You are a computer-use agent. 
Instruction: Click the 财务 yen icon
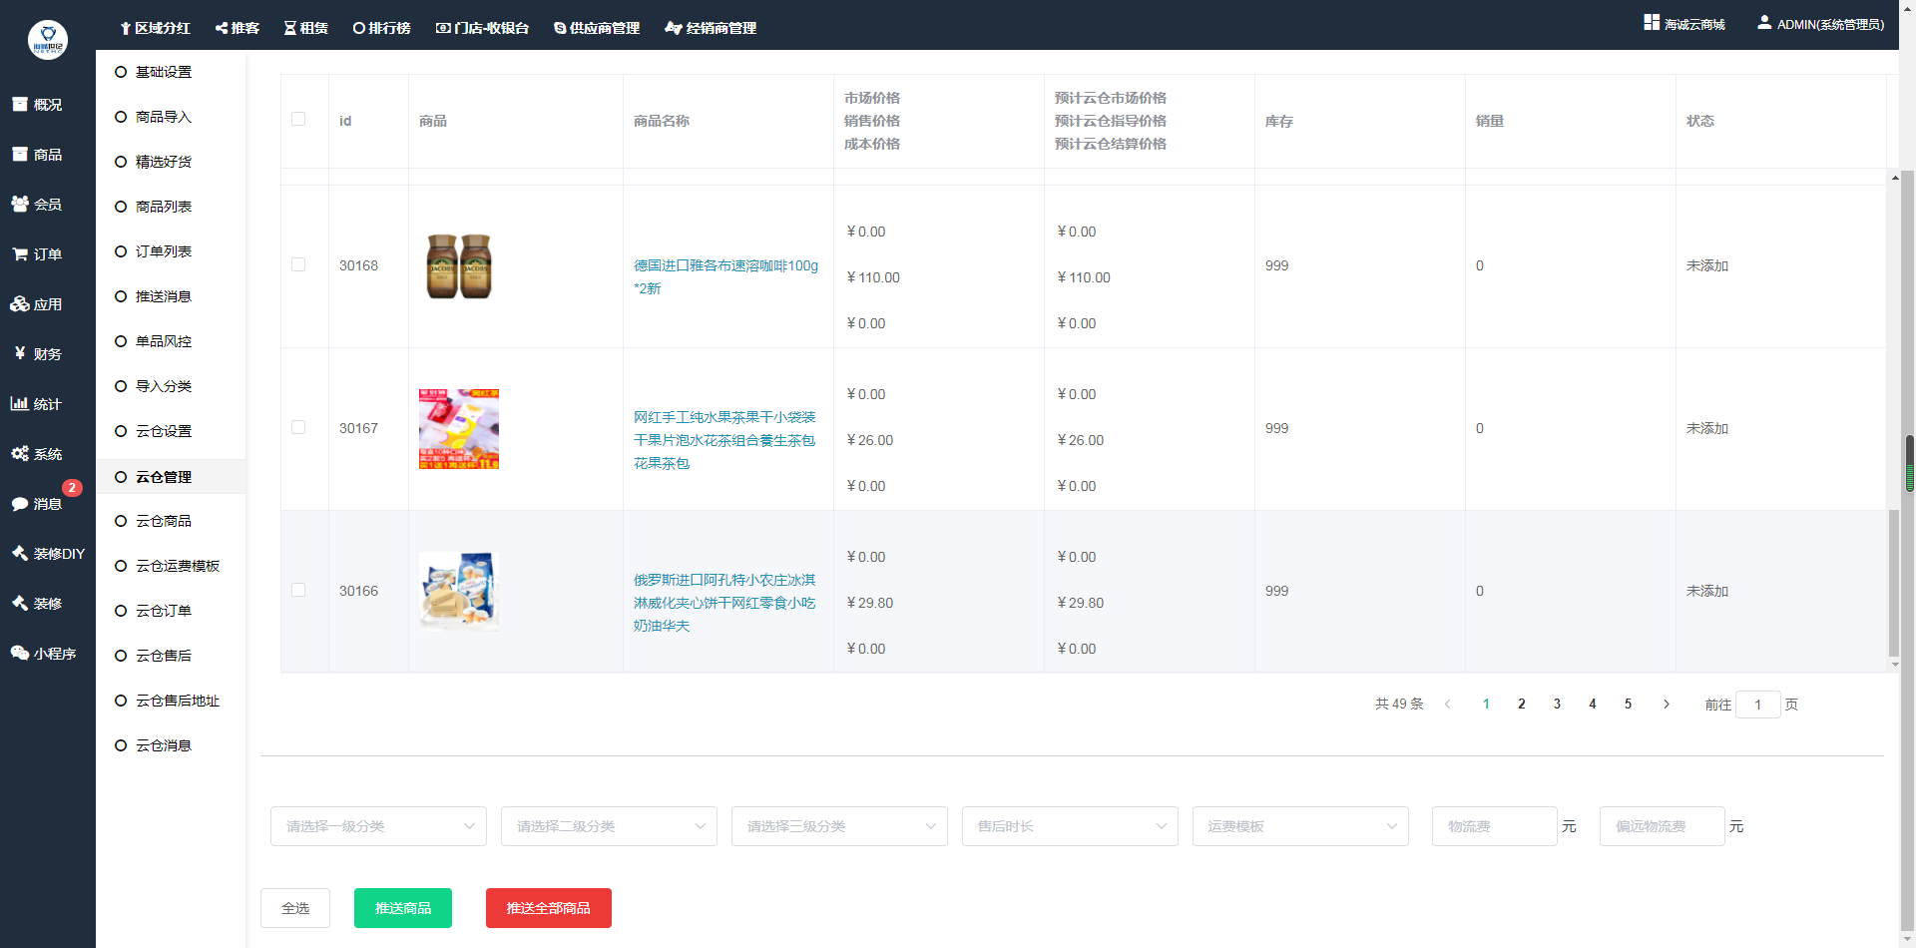click(x=20, y=353)
